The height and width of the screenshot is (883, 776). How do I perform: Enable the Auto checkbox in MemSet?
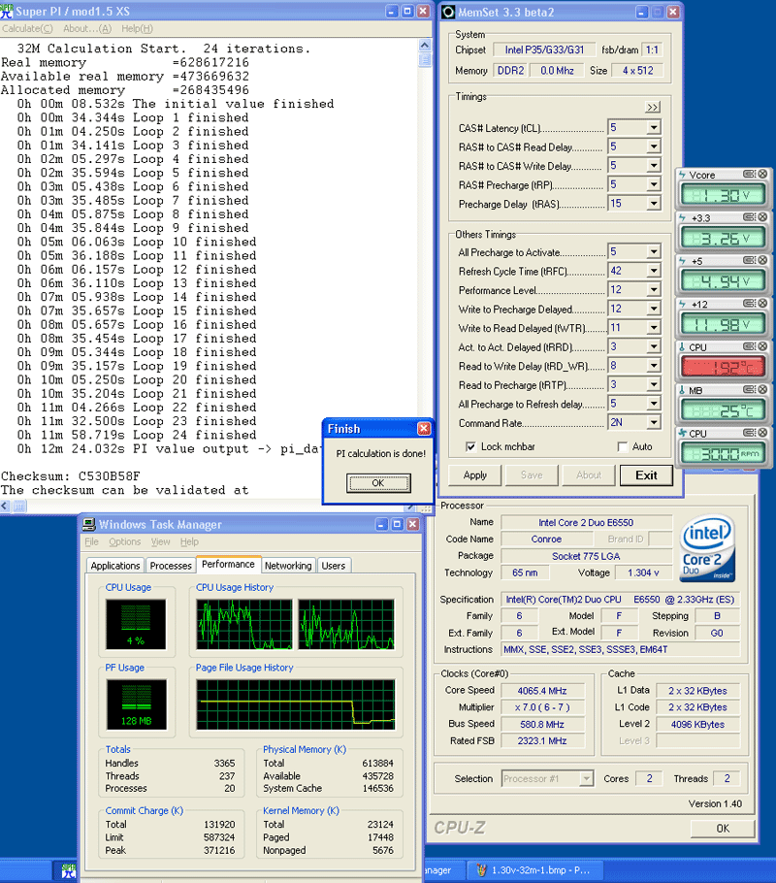[x=623, y=447]
